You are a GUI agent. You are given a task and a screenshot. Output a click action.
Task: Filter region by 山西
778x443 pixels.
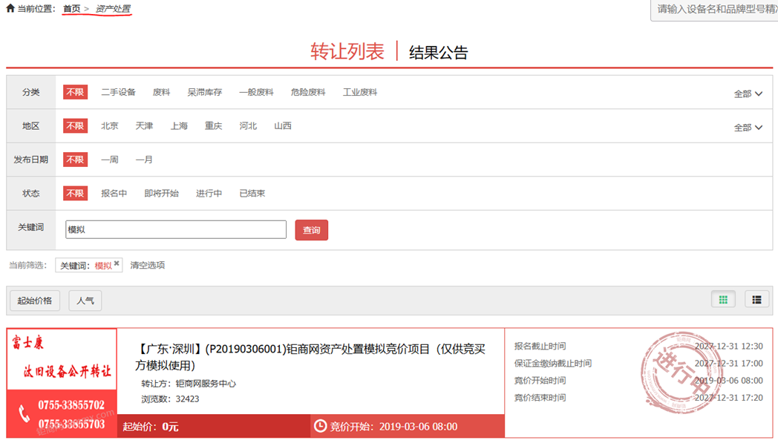(x=283, y=126)
